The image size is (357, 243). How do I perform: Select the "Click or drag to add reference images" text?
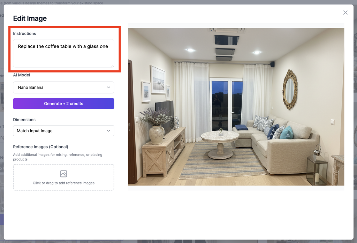point(63,183)
